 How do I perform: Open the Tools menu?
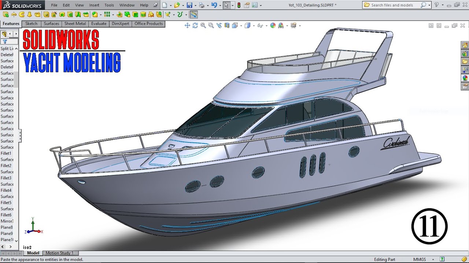109,5
